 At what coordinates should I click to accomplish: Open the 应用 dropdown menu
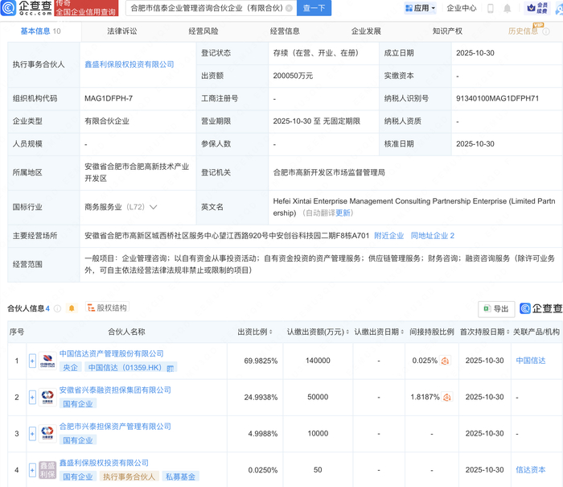420,8
